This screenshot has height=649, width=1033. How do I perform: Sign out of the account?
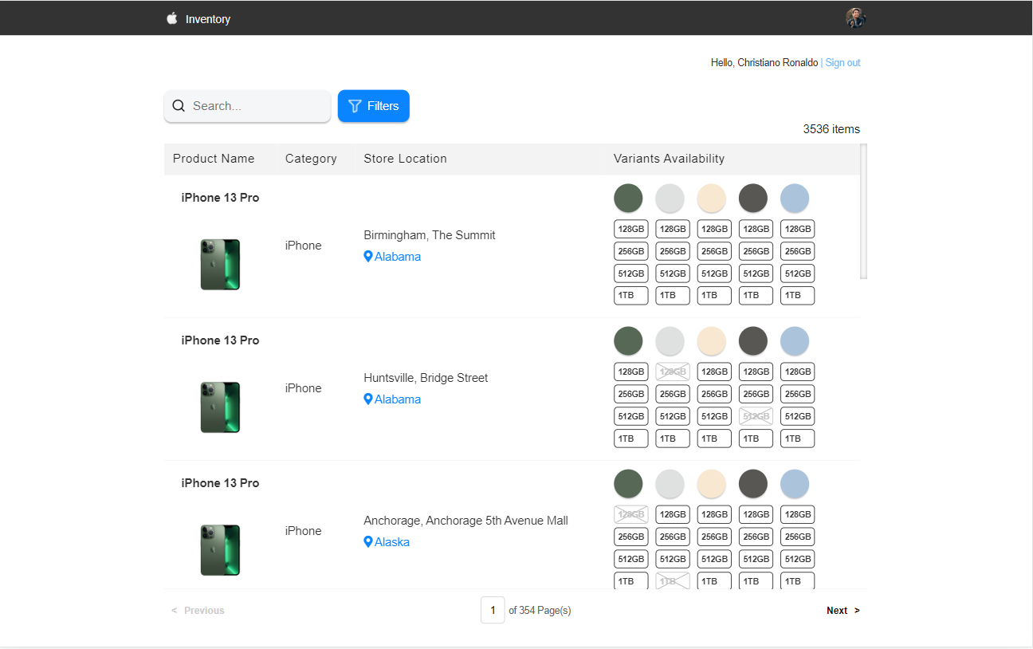pyautogui.click(x=843, y=63)
